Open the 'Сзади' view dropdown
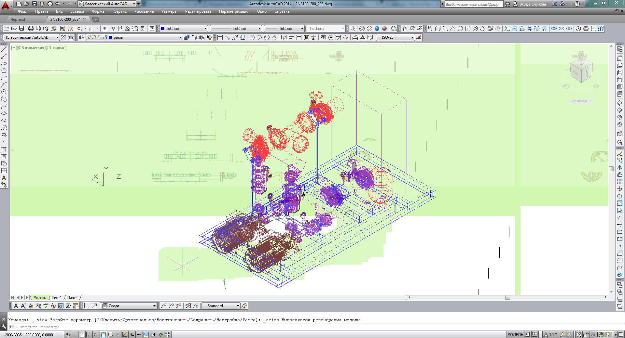 [x=129, y=306]
